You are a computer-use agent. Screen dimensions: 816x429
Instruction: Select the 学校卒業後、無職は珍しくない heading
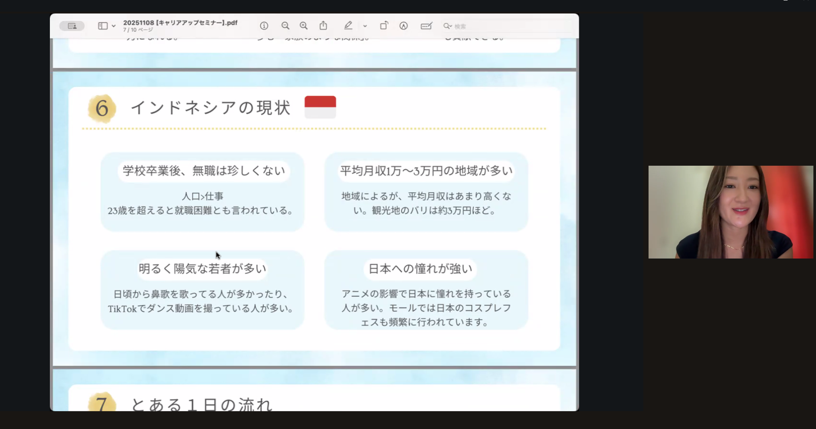(x=203, y=171)
